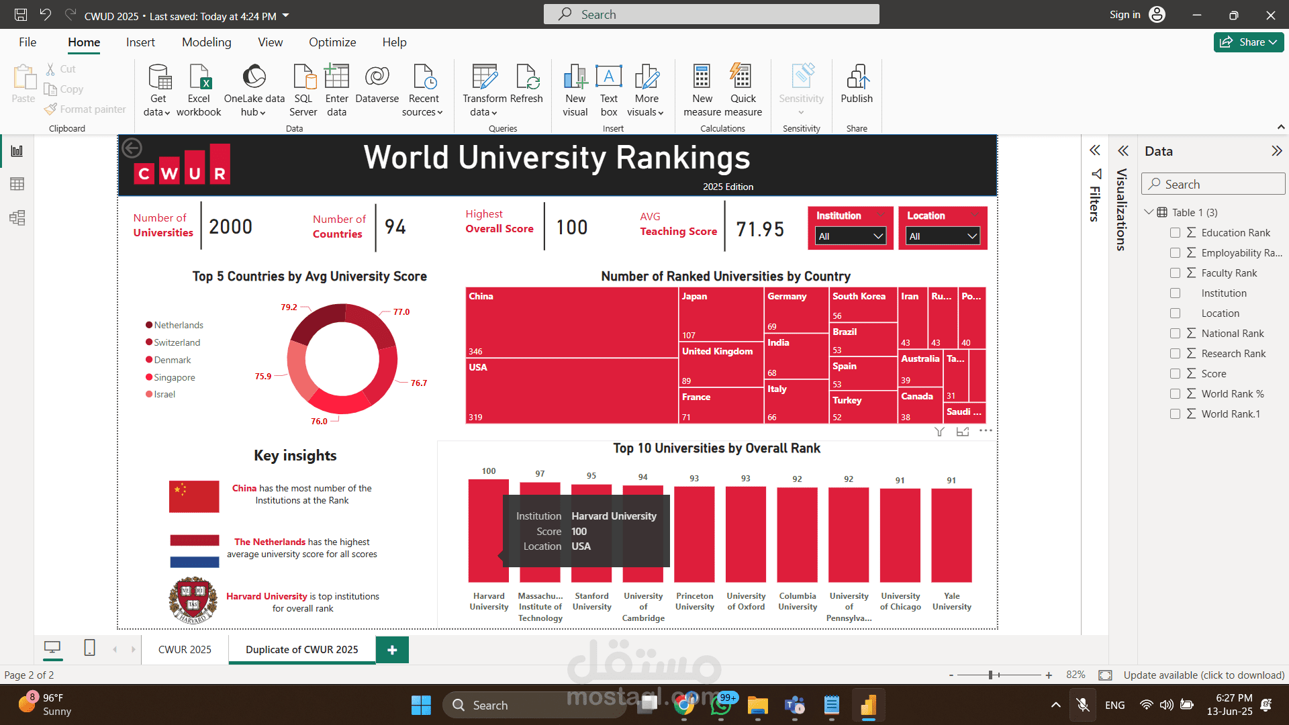Open OneLake data hub
This screenshot has height=725, width=1289.
click(x=254, y=91)
